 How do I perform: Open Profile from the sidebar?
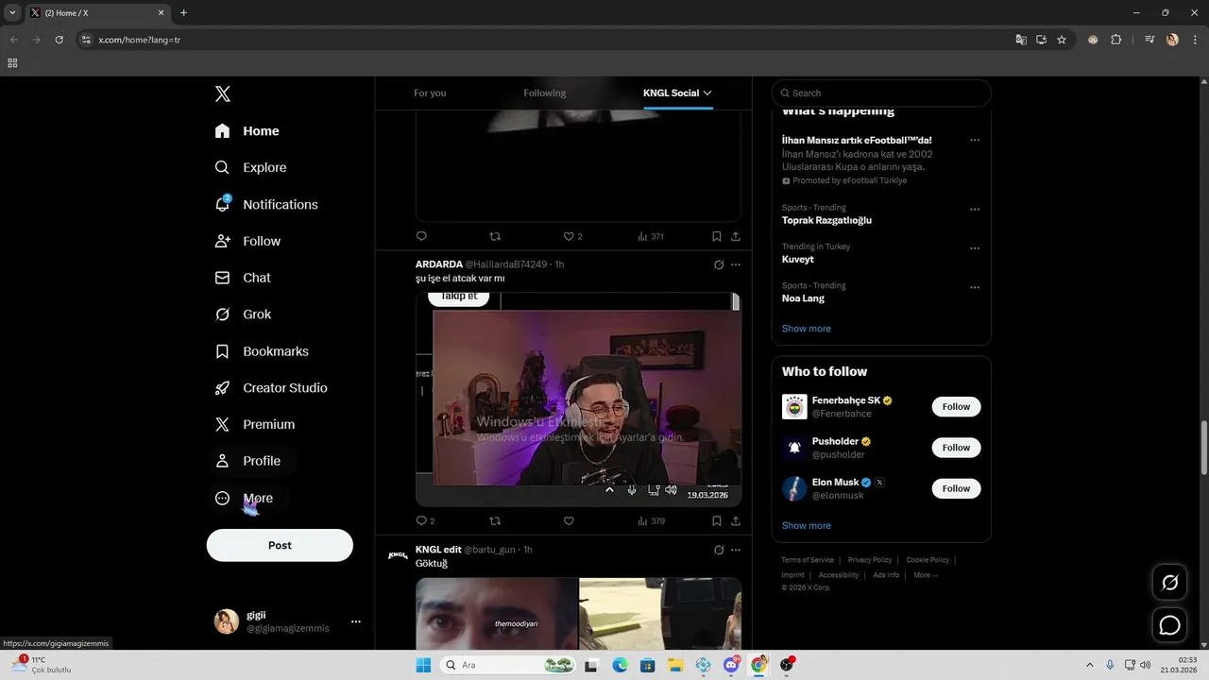tap(247, 461)
